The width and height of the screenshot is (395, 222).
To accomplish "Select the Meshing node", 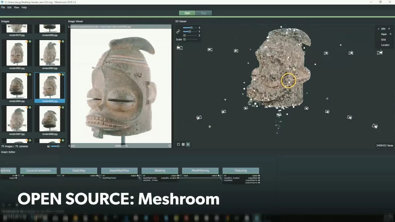I will pyautogui.click(x=160, y=171).
